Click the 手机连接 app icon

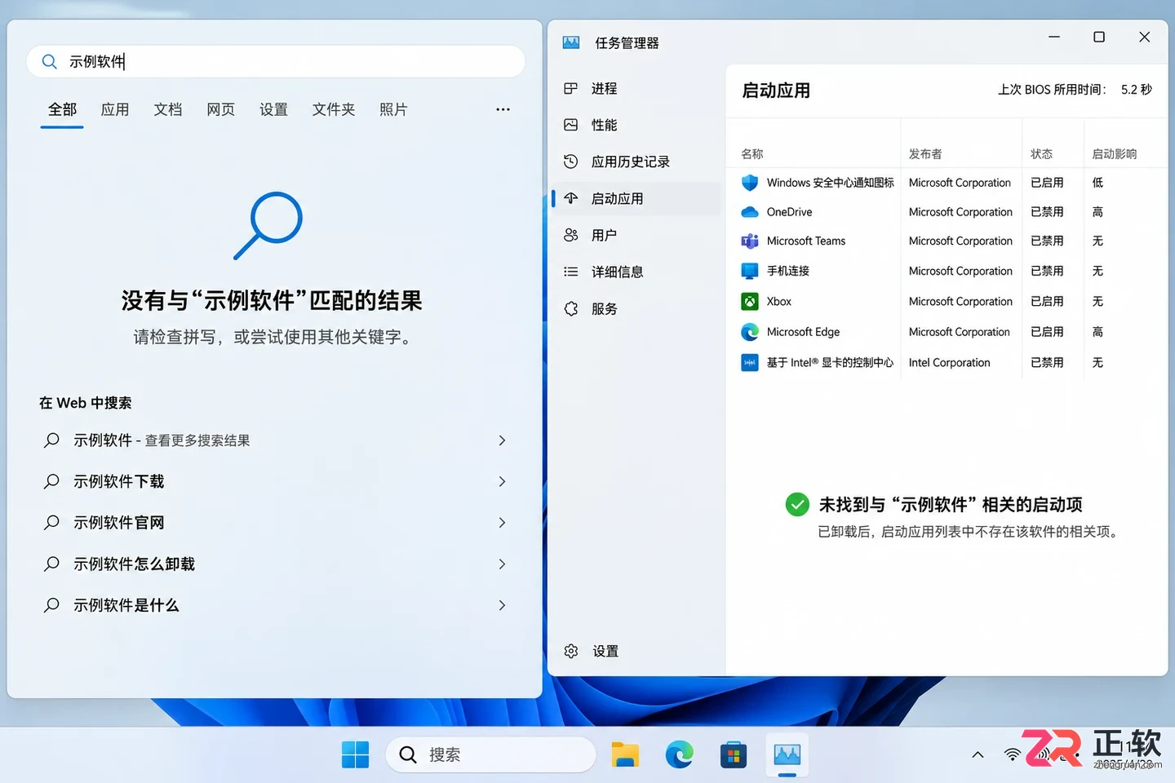(749, 271)
